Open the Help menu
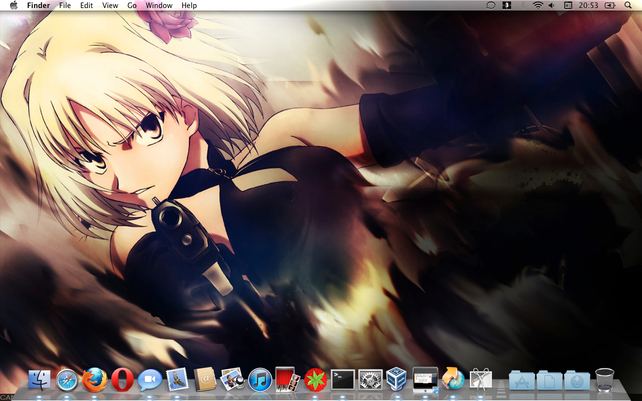The height and width of the screenshot is (401, 642). 189,6
